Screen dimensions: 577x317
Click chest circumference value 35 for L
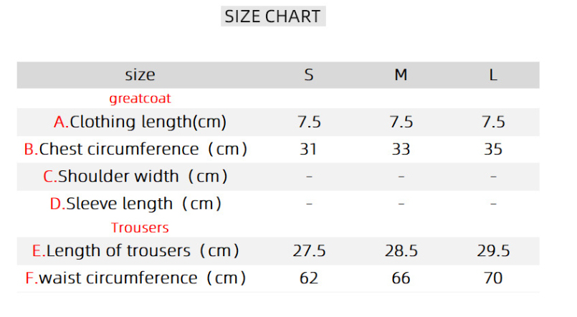[x=493, y=149]
